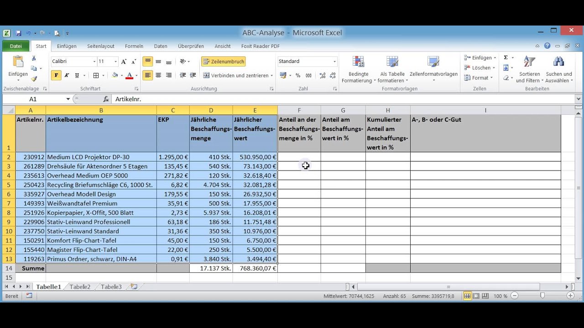Adjust the zoom slider handle
The height and width of the screenshot is (328, 584).
[542, 296]
